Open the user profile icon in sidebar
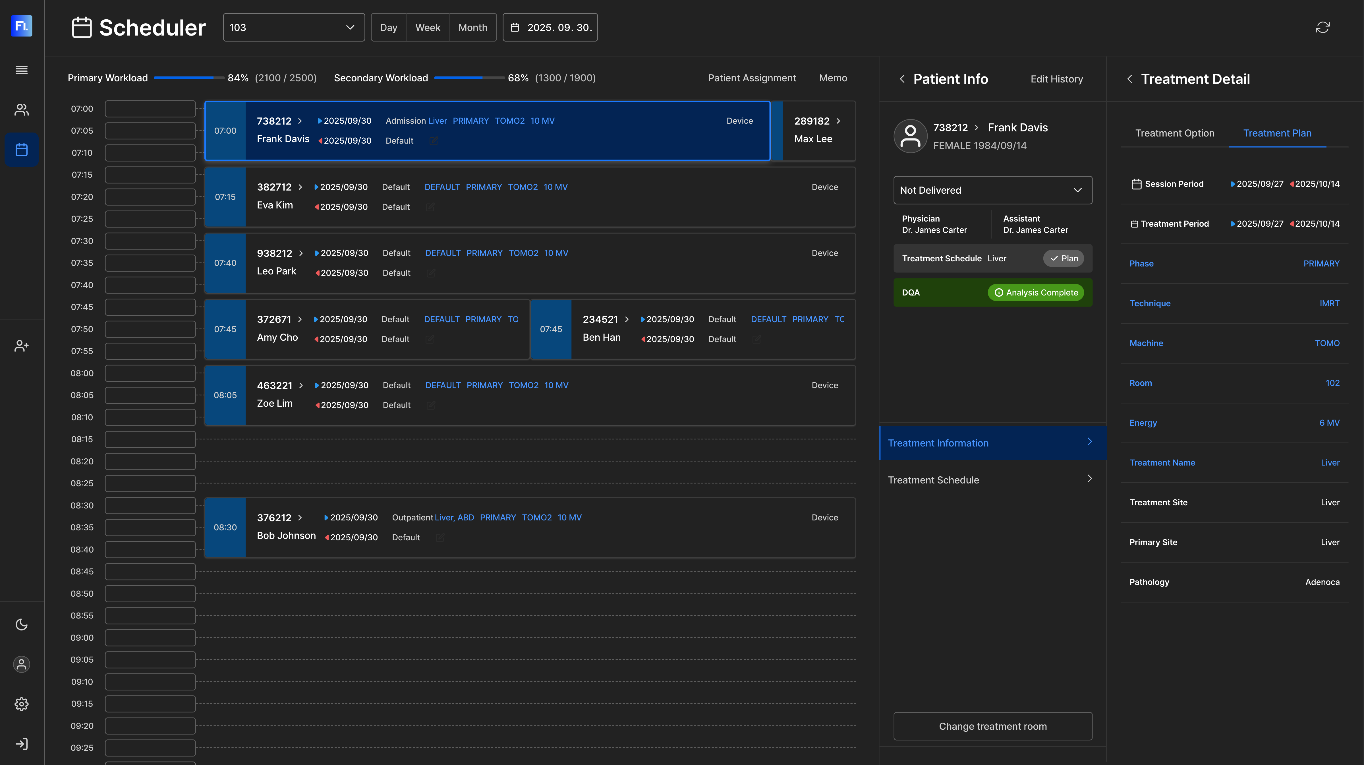Image resolution: width=1364 pixels, height=765 pixels. click(x=22, y=664)
